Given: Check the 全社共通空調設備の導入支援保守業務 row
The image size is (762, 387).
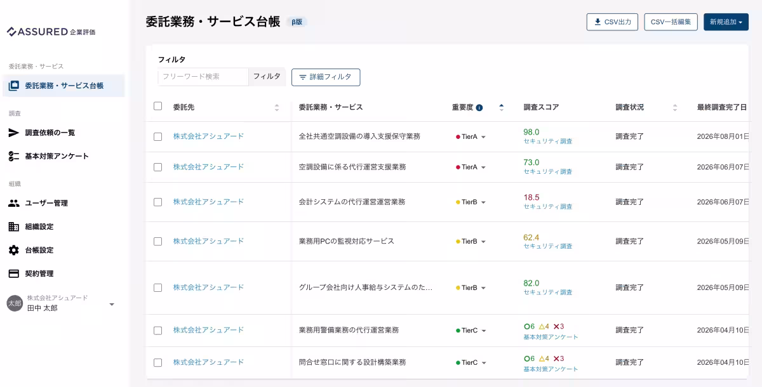Looking at the screenshot, I should (157, 136).
